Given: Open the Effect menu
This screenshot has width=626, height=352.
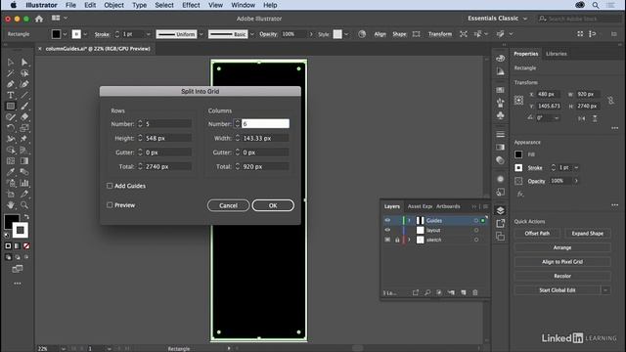Looking at the screenshot, I should pos(191,5).
